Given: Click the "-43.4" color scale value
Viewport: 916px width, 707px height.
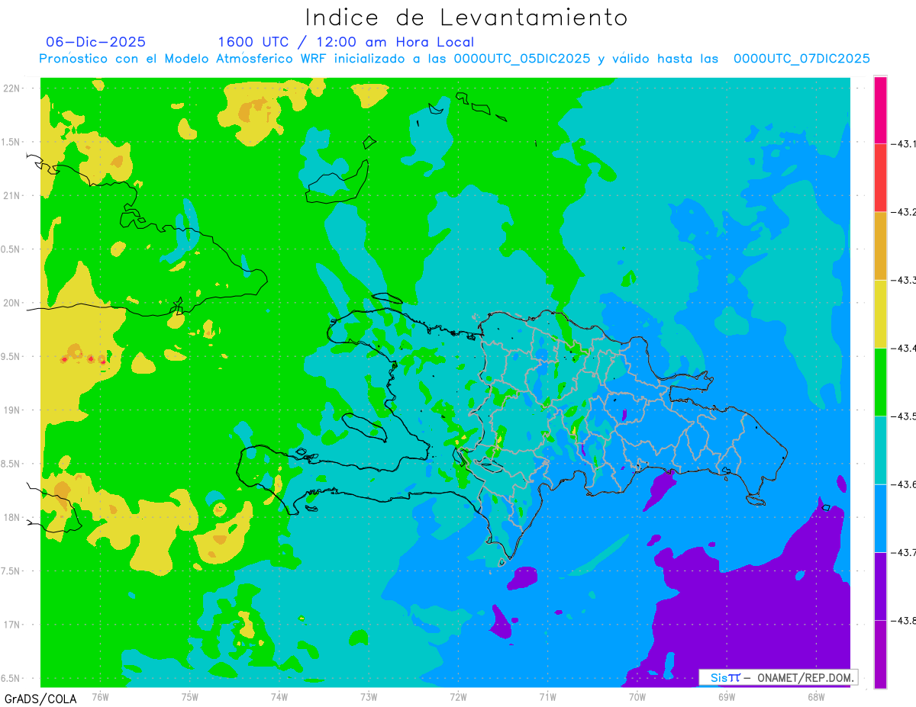Looking at the screenshot, I should 904,348.
